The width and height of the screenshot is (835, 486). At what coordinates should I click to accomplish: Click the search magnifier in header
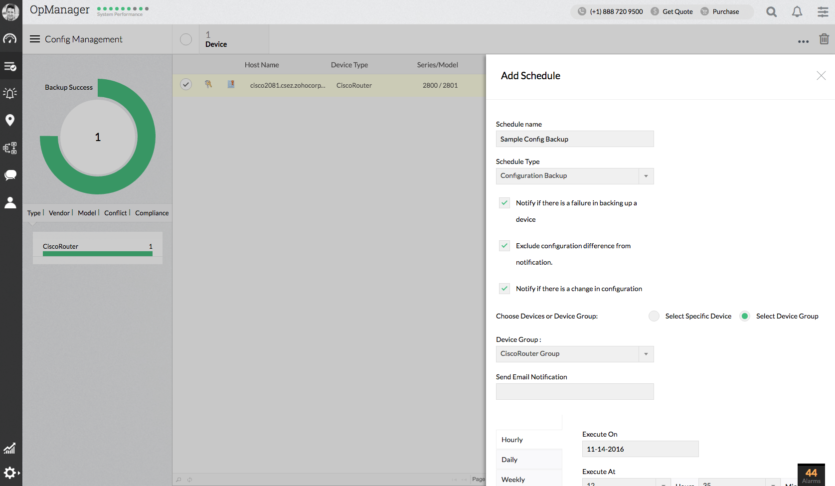point(772,12)
